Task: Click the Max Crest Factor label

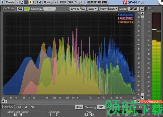Action: [18, 112]
